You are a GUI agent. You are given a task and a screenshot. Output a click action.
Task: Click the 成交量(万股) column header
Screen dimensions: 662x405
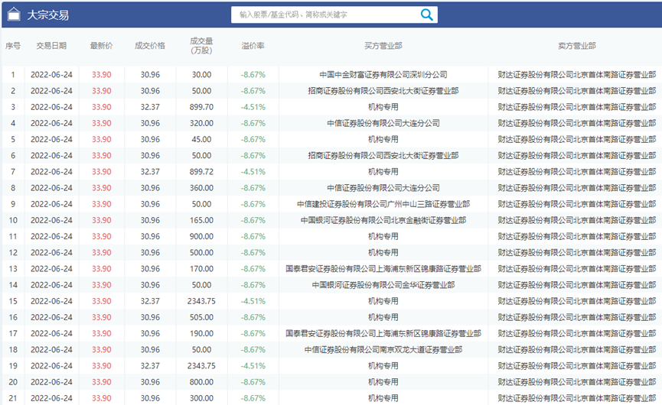pyautogui.click(x=201, y=46)
